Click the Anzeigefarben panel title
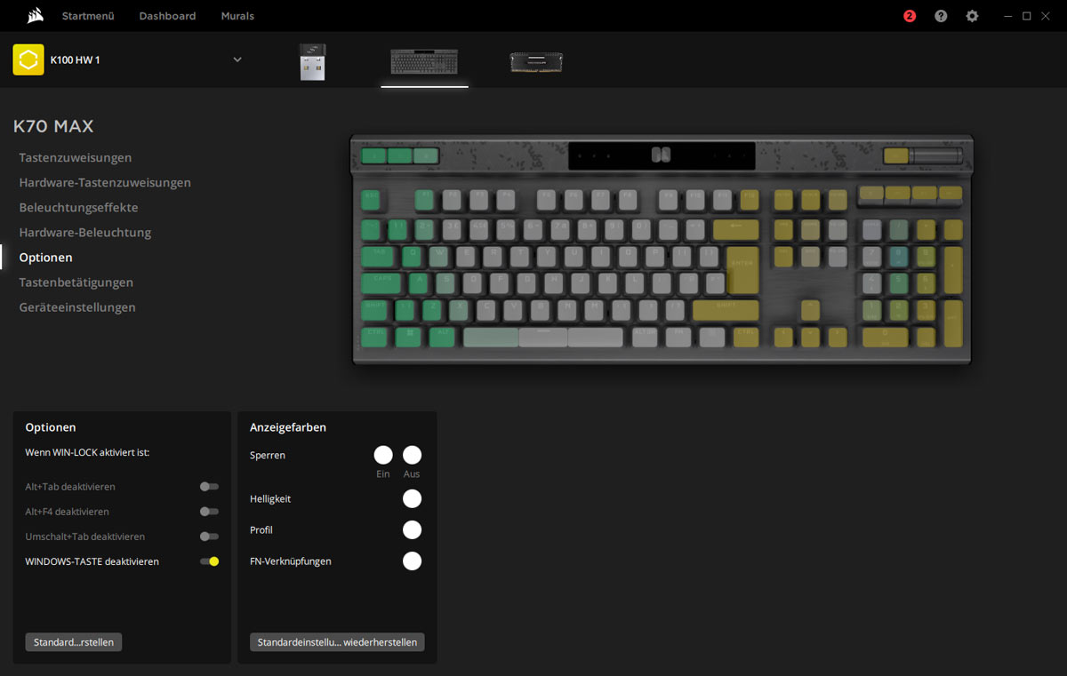 [288, 427]
